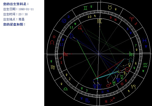
Task: Click the red Asc ascendant label
Action: pyautogui.click(x=66, y=54)
